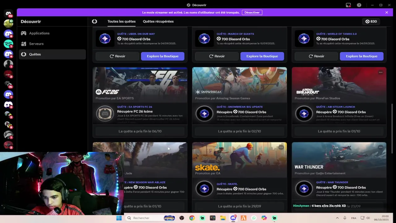Screen dimensions: 396x223
Task: Click the Orb icon in the skate. quest
Action: click(x=204, y=189)
